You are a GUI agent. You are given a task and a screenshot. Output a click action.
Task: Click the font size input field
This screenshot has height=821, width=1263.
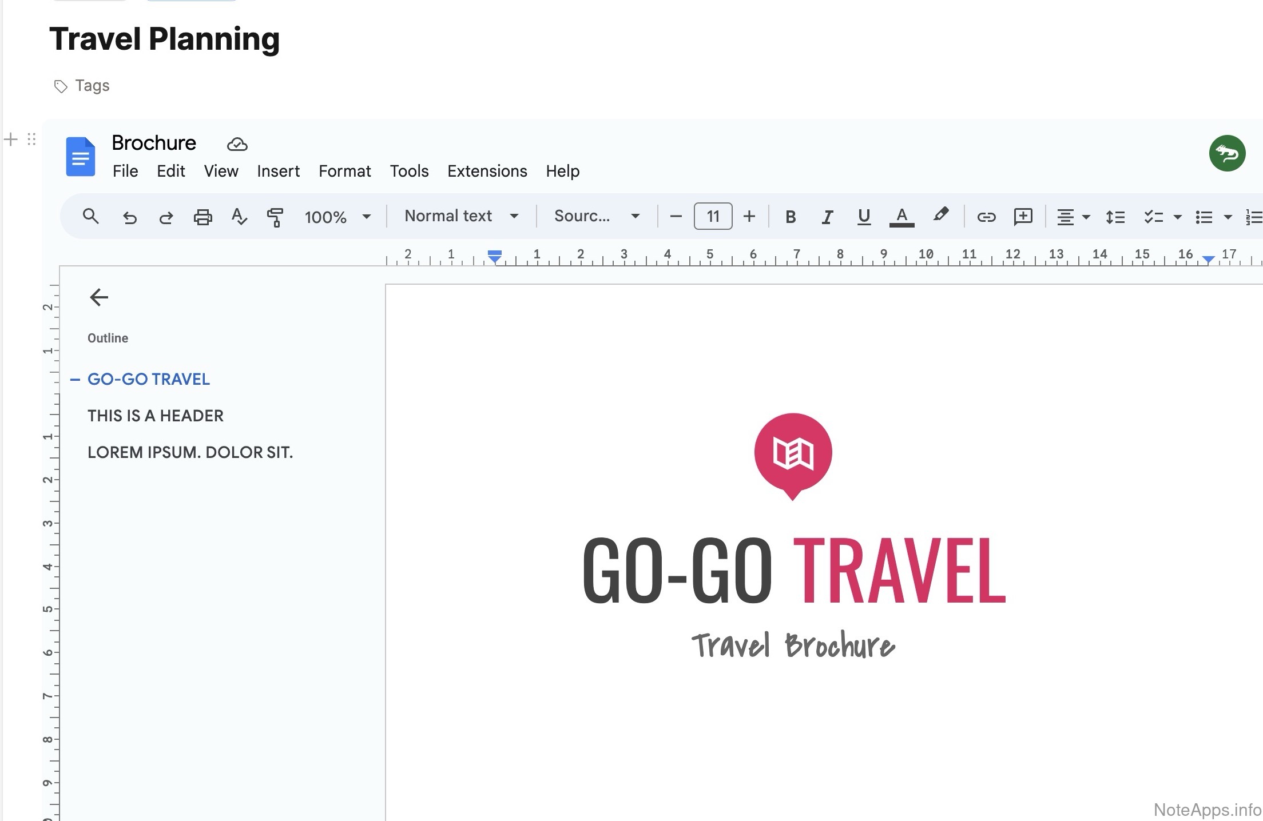click(713, 217)
